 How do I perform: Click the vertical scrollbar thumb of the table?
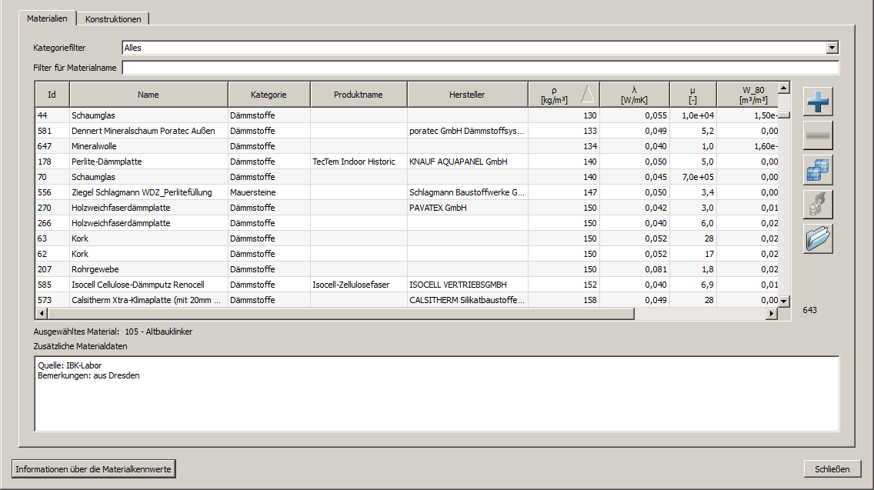click(x=784, y=115)
